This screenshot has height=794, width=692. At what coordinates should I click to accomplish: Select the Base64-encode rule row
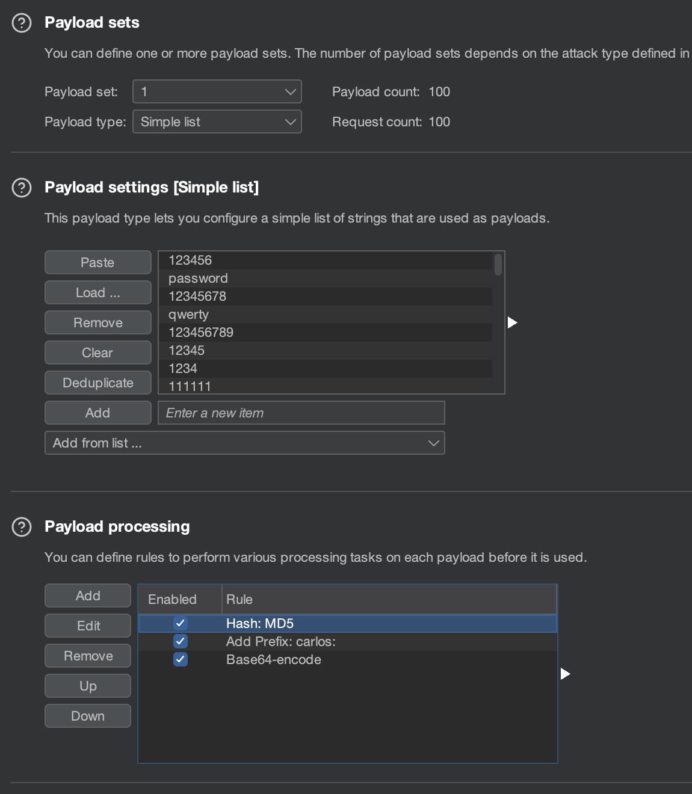(x=274, y=660)
